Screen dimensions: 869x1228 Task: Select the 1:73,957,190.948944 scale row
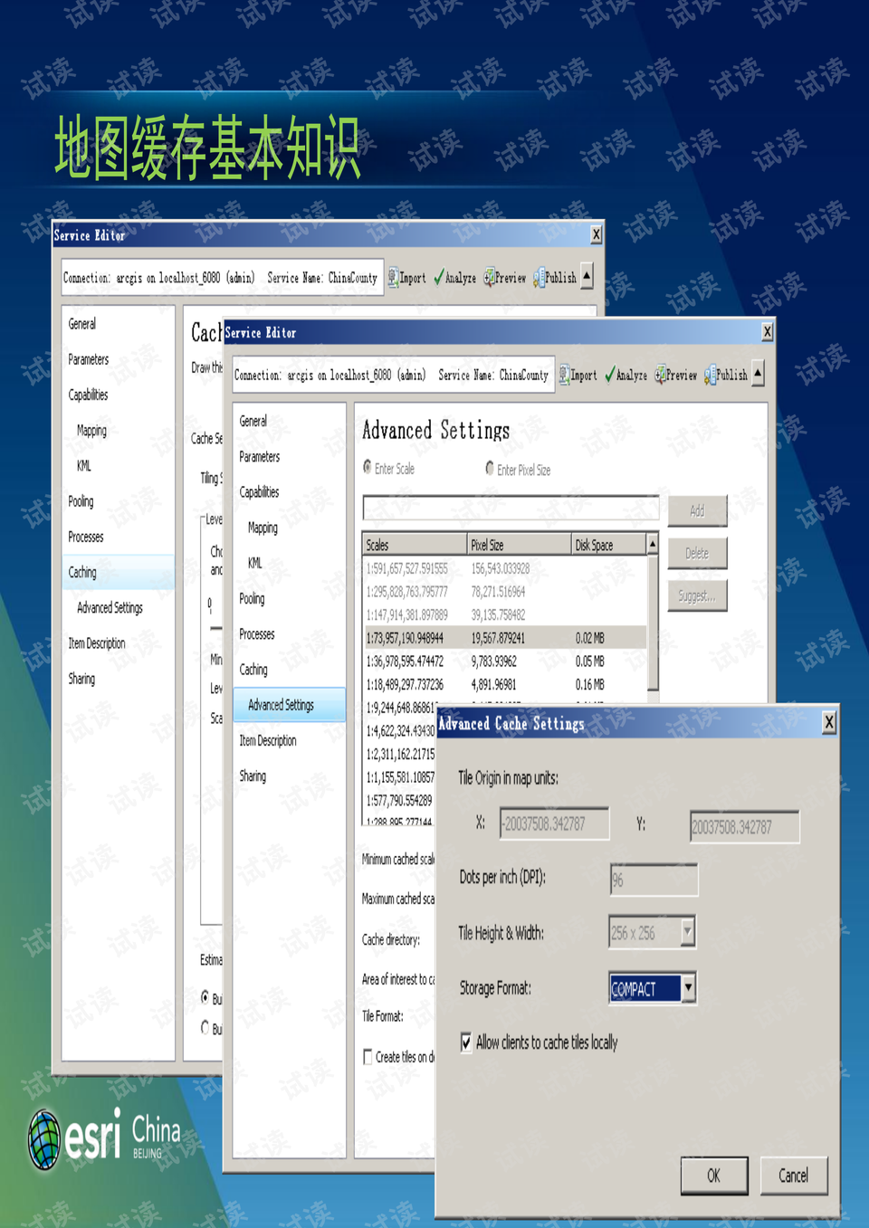point(406,638)
